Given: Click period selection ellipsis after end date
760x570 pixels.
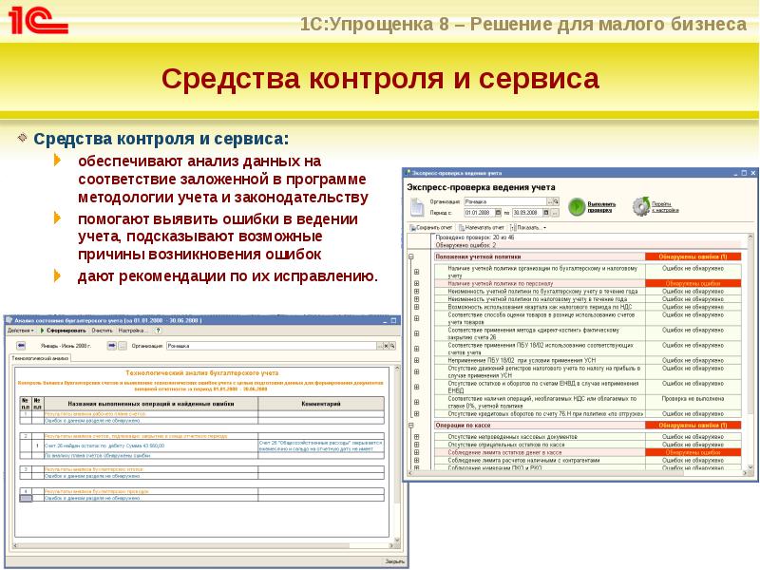Looking at the screenshot, I should (555, 213).
